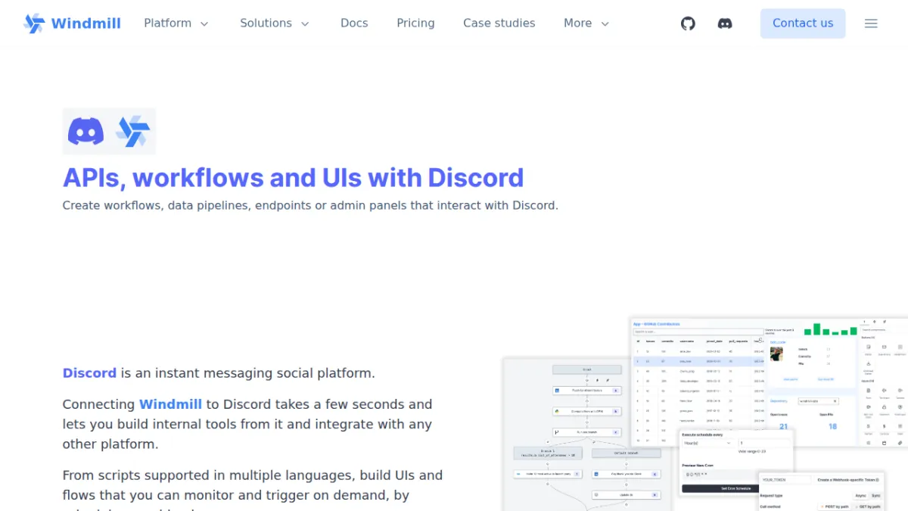The width and height of the screenshot is (908, 511).
Task: Open the GitHub repository icon
Action: (688, 23)
